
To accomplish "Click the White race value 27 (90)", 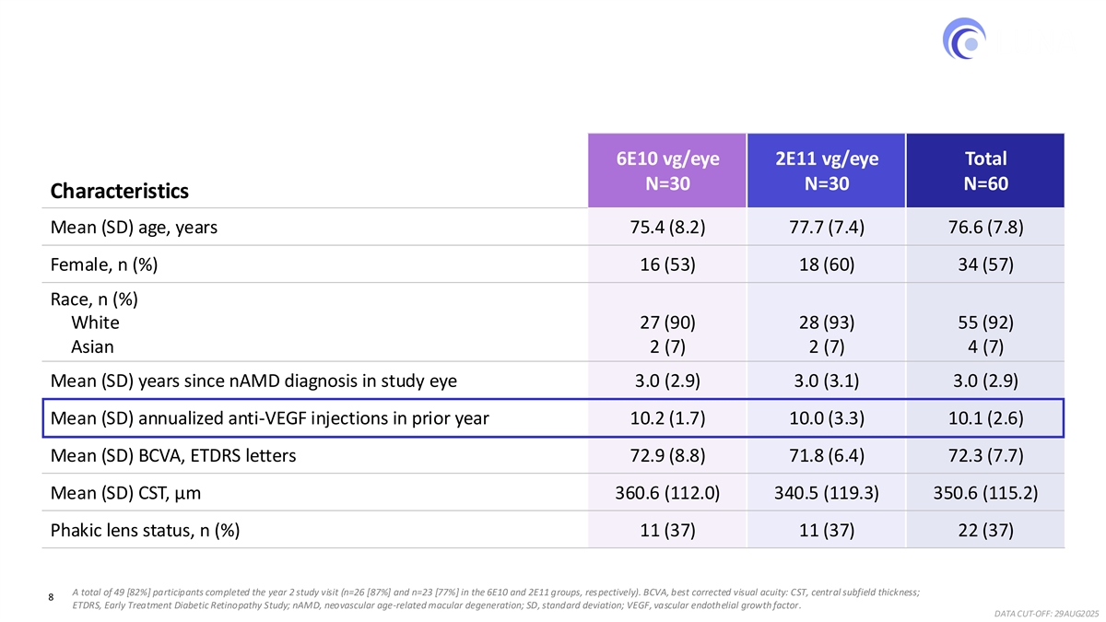I will [667, 323].
